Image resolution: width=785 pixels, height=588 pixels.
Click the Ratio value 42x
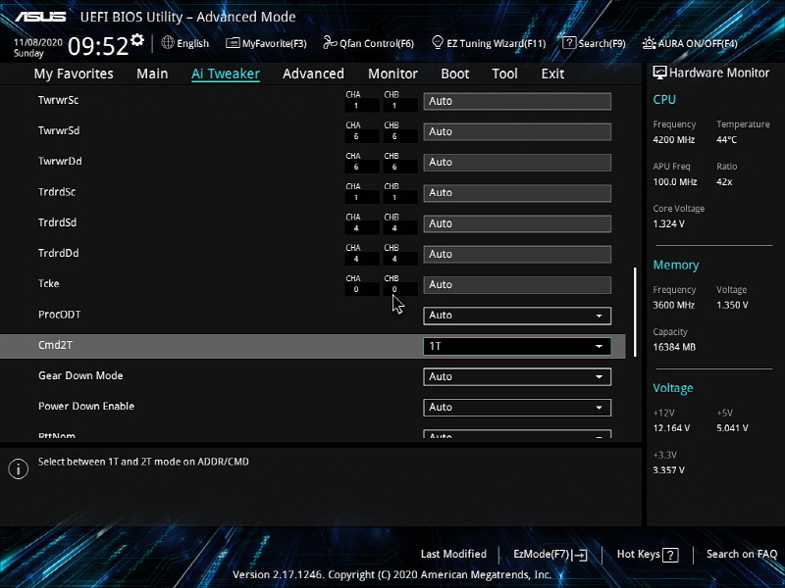click(724, 182)
